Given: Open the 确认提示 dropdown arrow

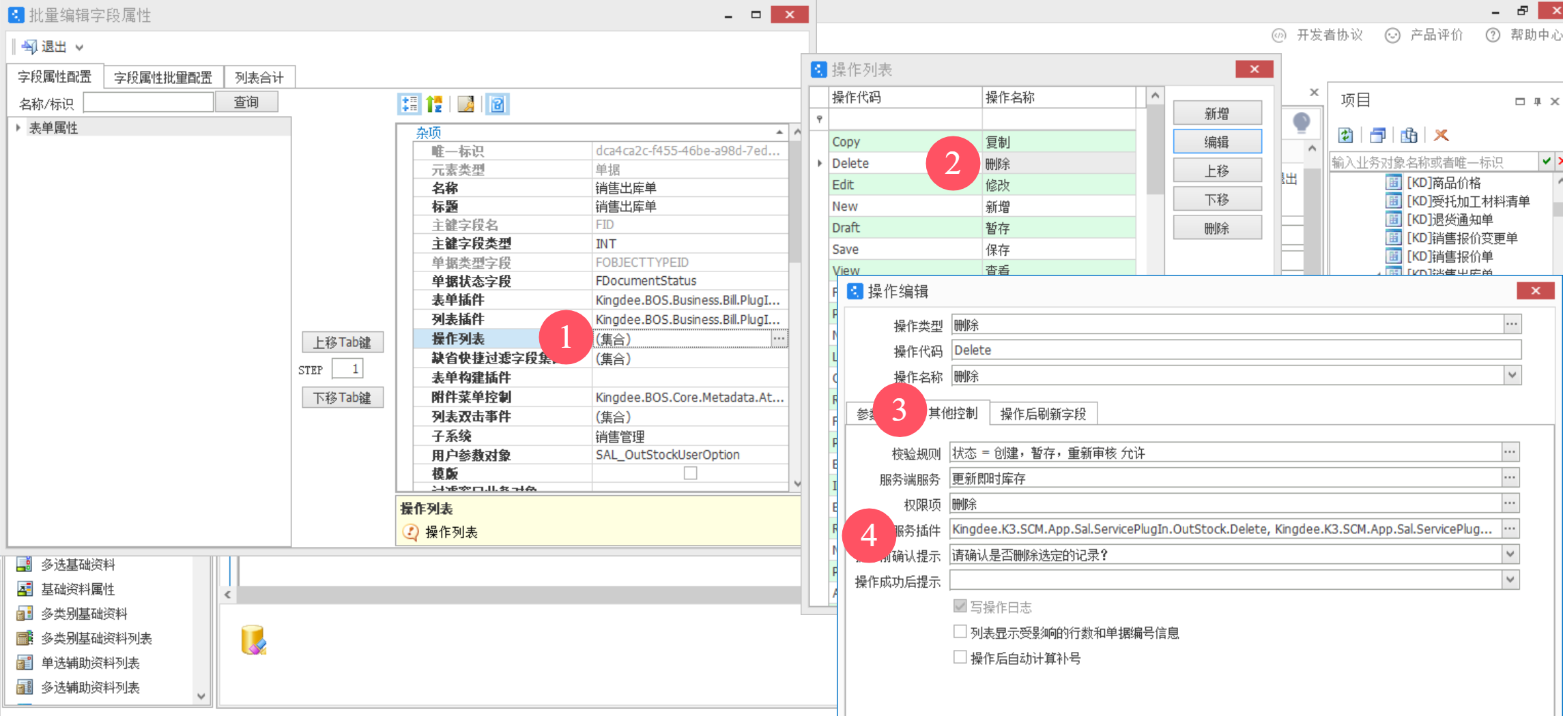Looking at the screenshot, I should (1510, 554).
